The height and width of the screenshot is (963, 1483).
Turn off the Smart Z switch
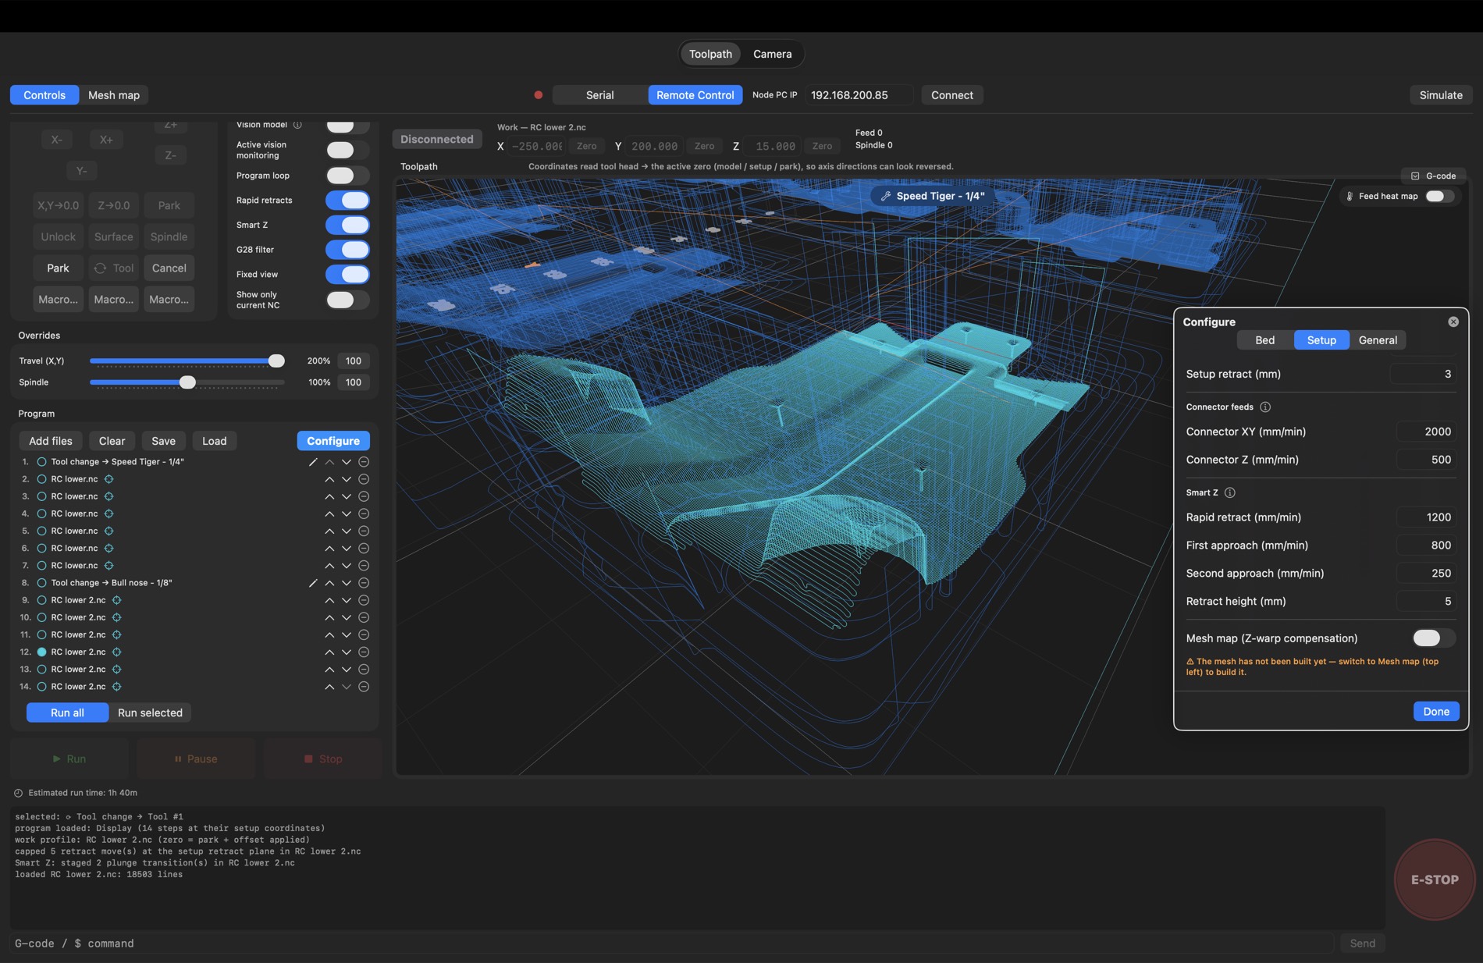347,225
